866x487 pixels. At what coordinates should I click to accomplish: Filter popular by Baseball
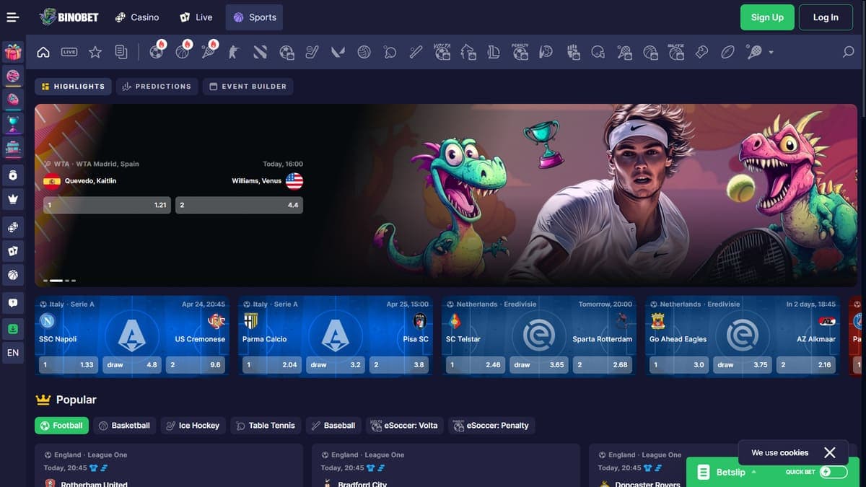[x=333, y=426]
